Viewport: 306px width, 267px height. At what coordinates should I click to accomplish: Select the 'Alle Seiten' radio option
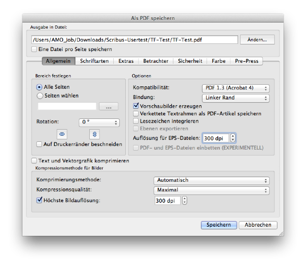pos(40,87)
